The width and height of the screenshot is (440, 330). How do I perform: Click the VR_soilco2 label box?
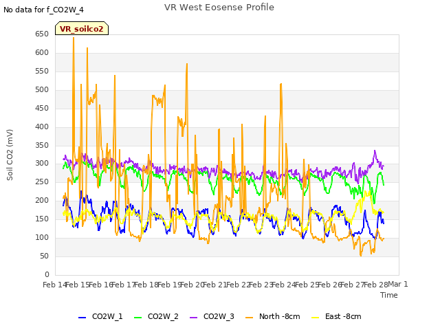tap(82, 28)
